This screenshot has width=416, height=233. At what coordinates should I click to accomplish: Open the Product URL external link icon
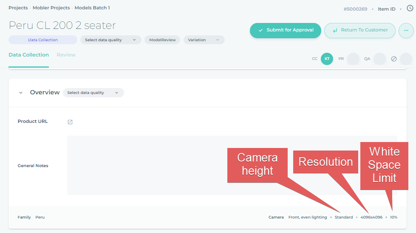(x=70, y=122)
